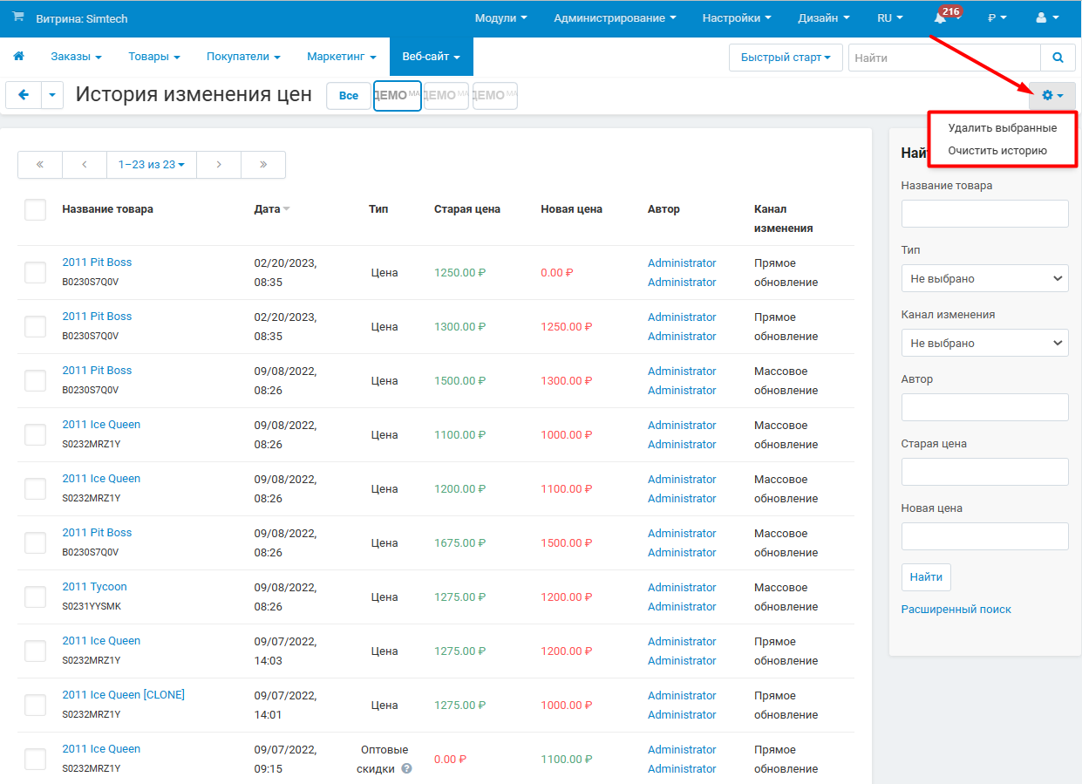Click the Найти button in sidebar
1082x784 pixels.
coord(926,576)
